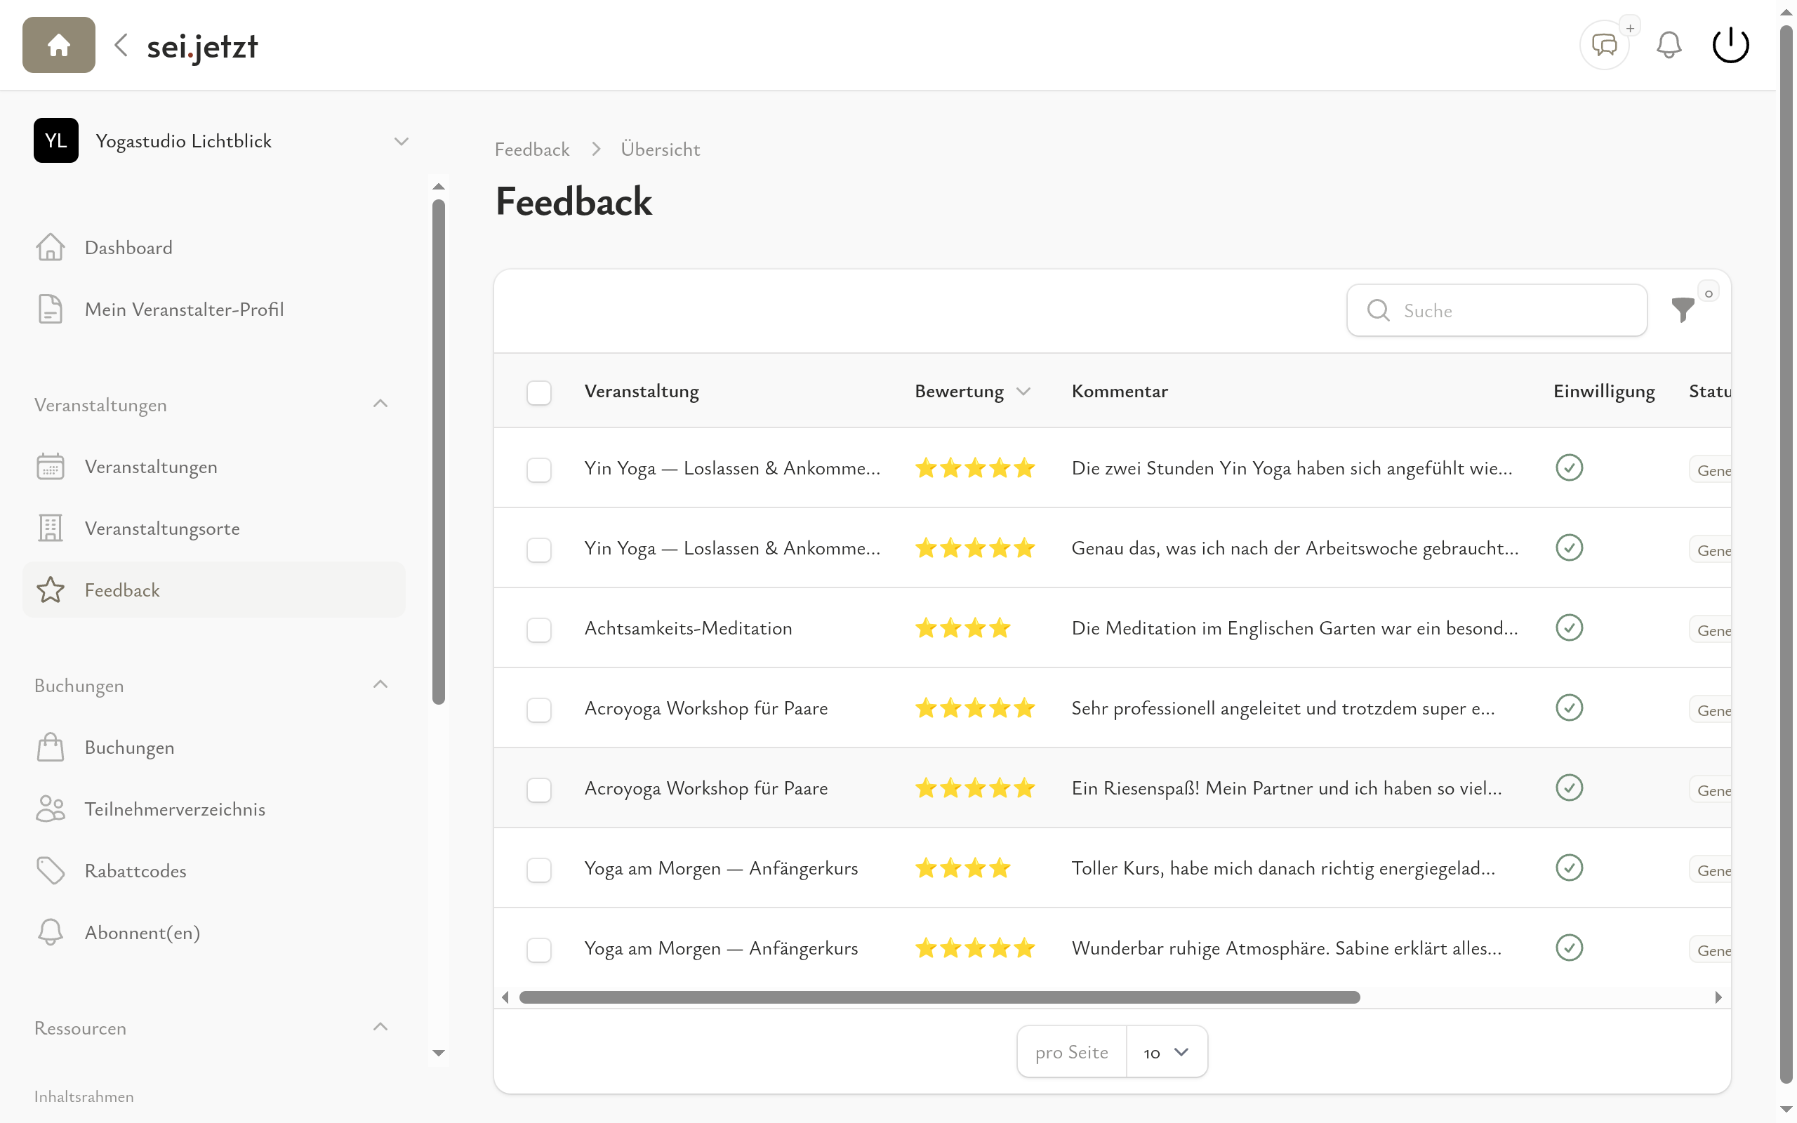This screenshot has width=1797, height=1123.
Task: Open the notifications bell
Action: point(1669,46)
